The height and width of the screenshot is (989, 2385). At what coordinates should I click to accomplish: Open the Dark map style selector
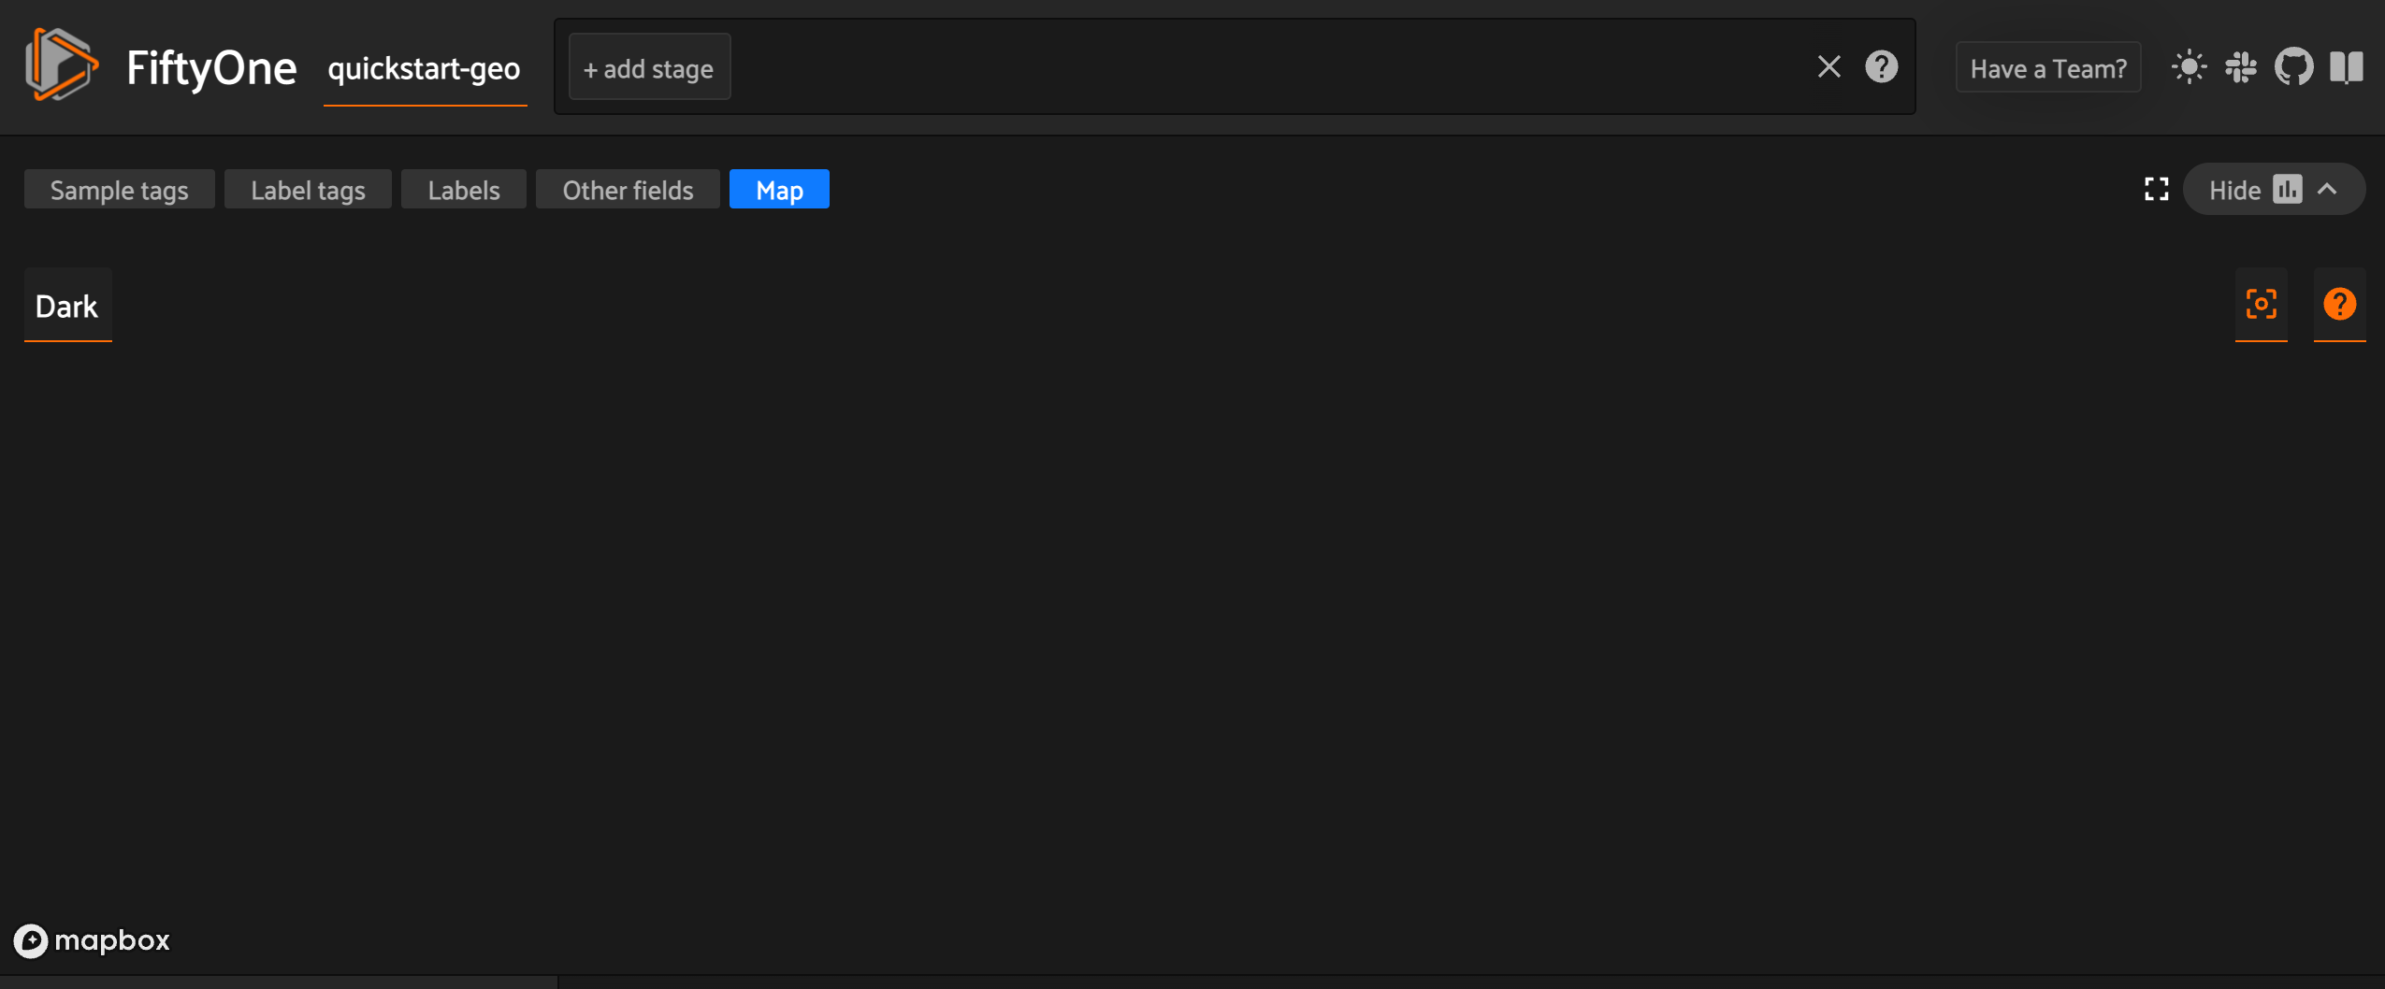[66, 305]
